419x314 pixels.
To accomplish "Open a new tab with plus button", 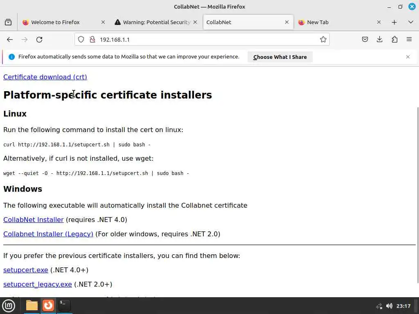I will tap(394, 22).
